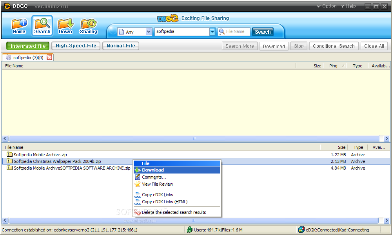Click the lower pane scroll right arrow

pyautogui.click(x=387, y=220)
